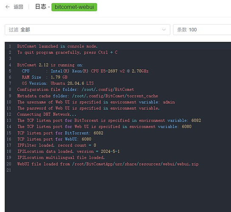Click the Configuration file folder path line

click(76, 89)
